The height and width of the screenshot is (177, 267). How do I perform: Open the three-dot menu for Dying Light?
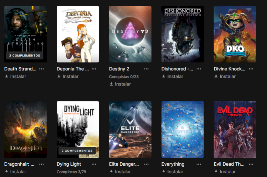pos(94,164)
